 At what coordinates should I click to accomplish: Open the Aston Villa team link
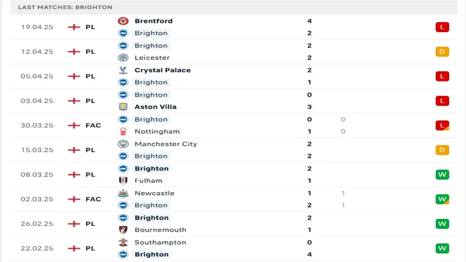[156, 107]
